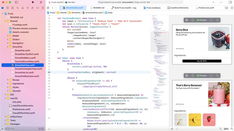This screenshot has height=131, width=234.
Task: Collapse the Smoothie folder
Action: click(8, 47)
